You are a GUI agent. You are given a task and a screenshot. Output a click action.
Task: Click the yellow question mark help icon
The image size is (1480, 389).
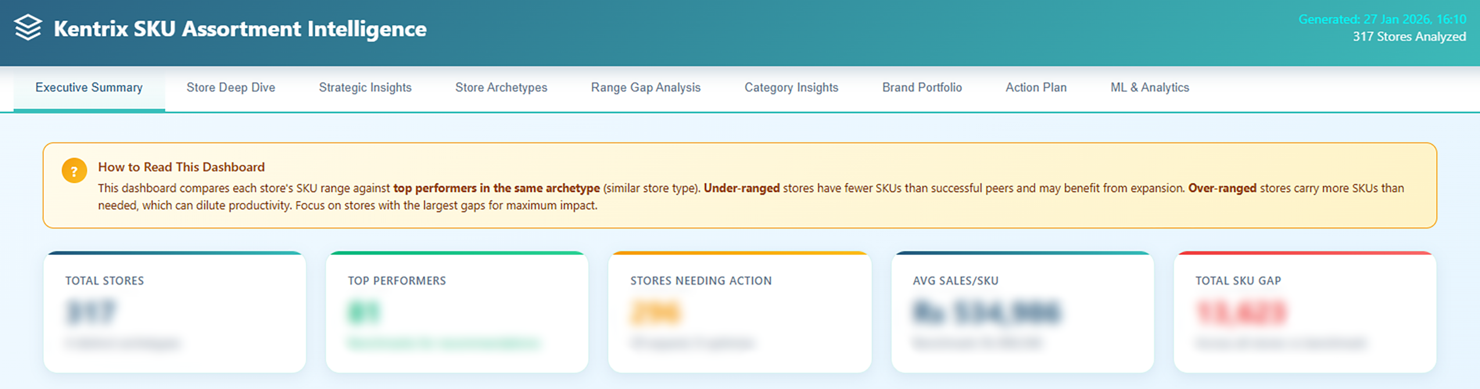[x=74, y=171]
